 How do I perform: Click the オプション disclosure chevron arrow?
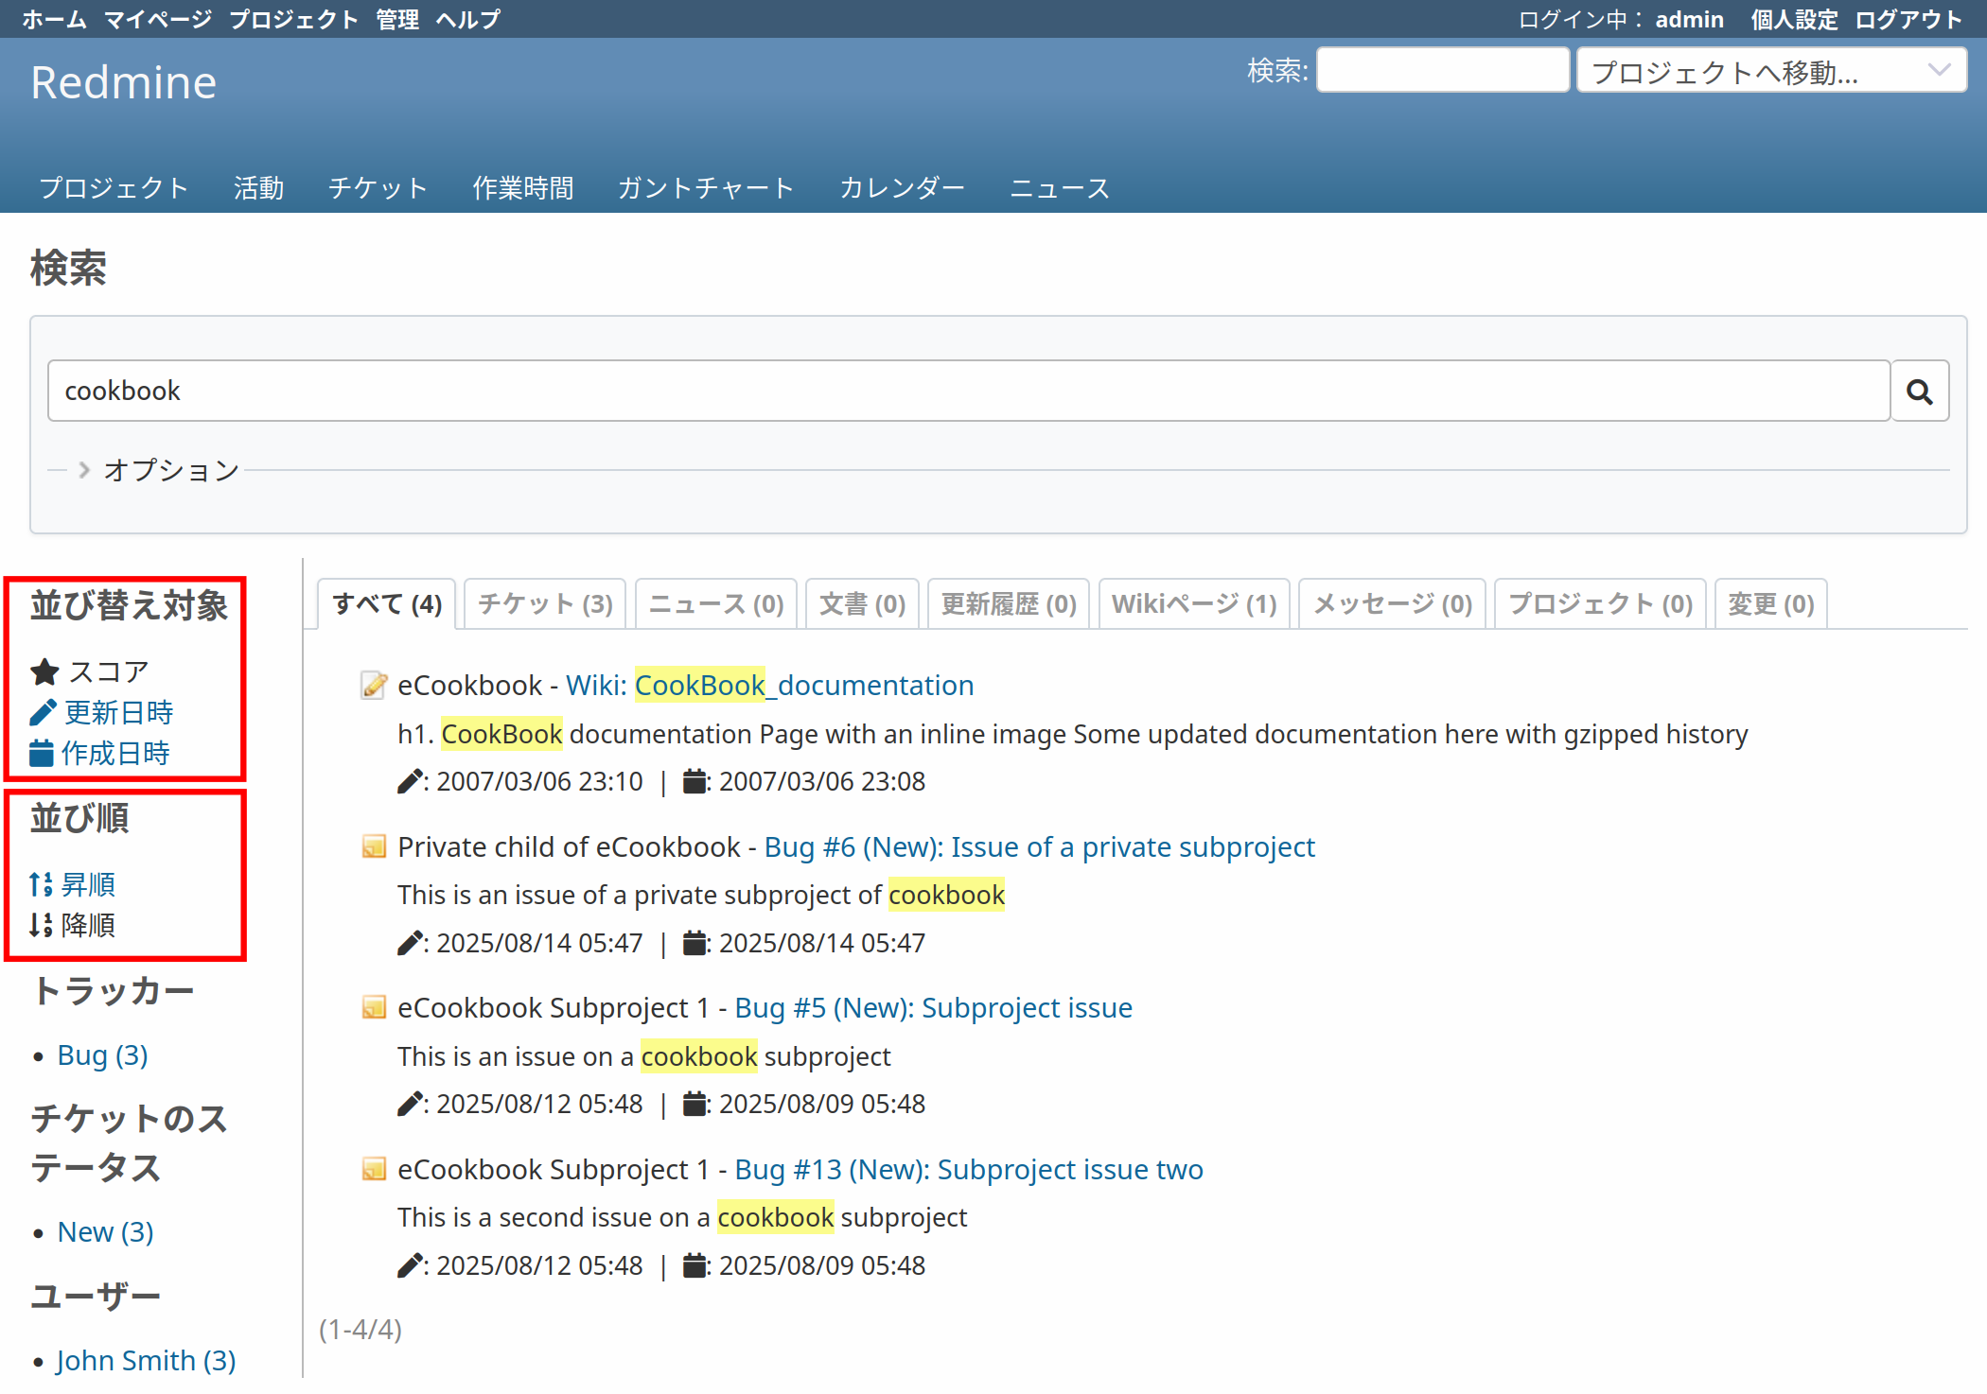84,470
